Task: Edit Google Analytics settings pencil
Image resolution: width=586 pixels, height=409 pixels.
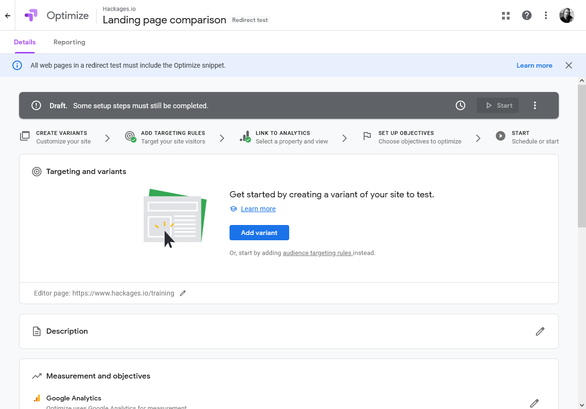Action: 534,403
